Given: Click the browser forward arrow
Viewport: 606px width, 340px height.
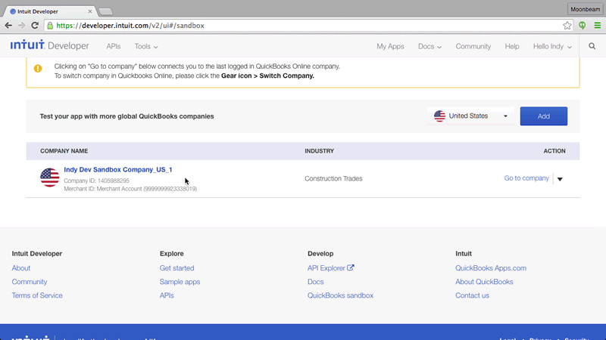Looking at the screenshot, I should click(x=22, y=26).
